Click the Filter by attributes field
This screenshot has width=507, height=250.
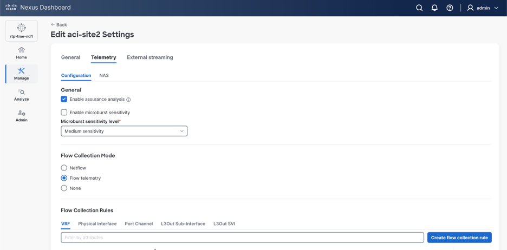click(242, 238)
